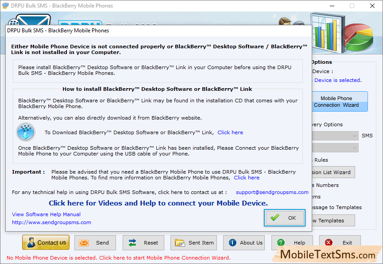Click the red X icon on Exit
Image resolution: width=383 pixels, height=264 pixels.
pyautogui.click(x=329, y=242)
